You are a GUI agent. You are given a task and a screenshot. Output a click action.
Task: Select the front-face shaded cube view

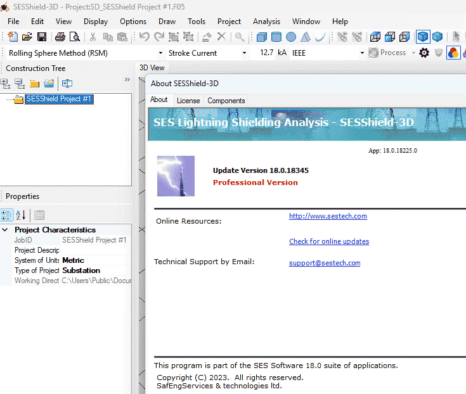390,37
